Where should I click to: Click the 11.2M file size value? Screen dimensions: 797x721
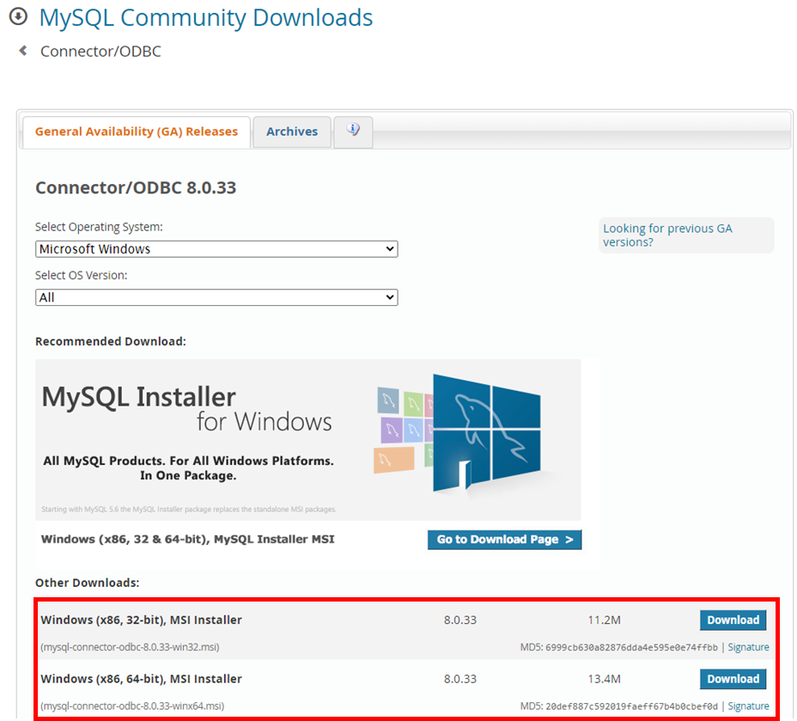[x=605, y=620]
